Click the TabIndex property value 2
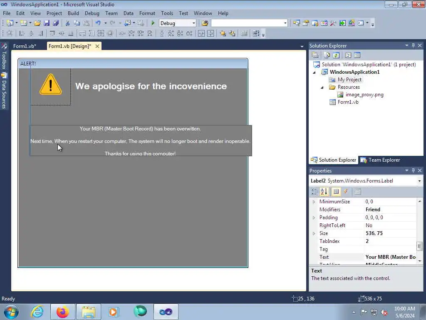Image resolution: width=426 pixels, height=320 pixels. 390,241
